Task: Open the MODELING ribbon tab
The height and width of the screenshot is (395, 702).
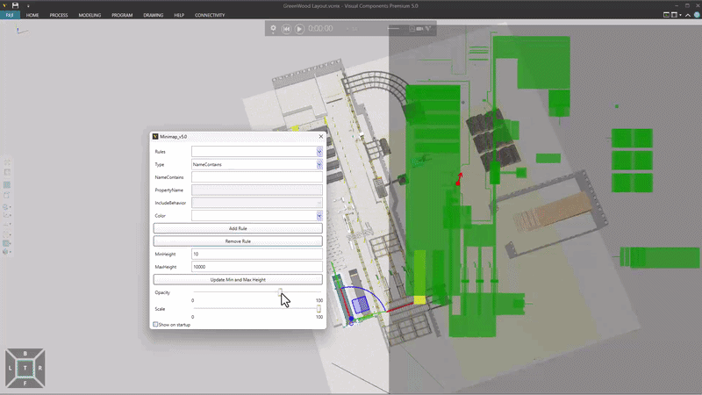Action: pyautogui.click(x=90, y=16)
